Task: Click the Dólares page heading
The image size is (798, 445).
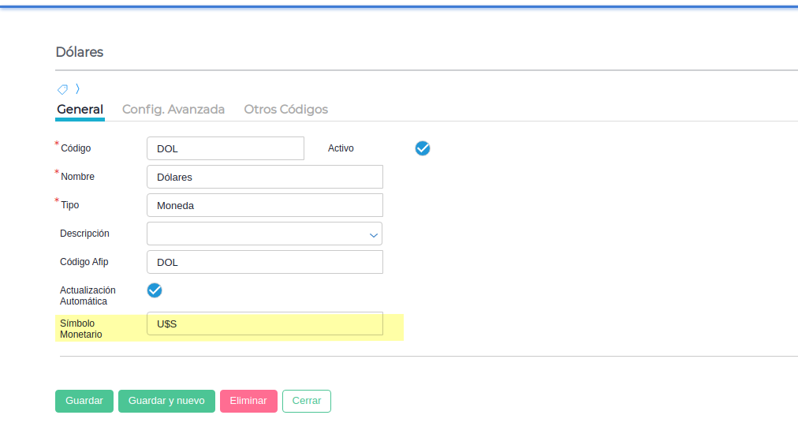Action: click(x=80, y=52)
